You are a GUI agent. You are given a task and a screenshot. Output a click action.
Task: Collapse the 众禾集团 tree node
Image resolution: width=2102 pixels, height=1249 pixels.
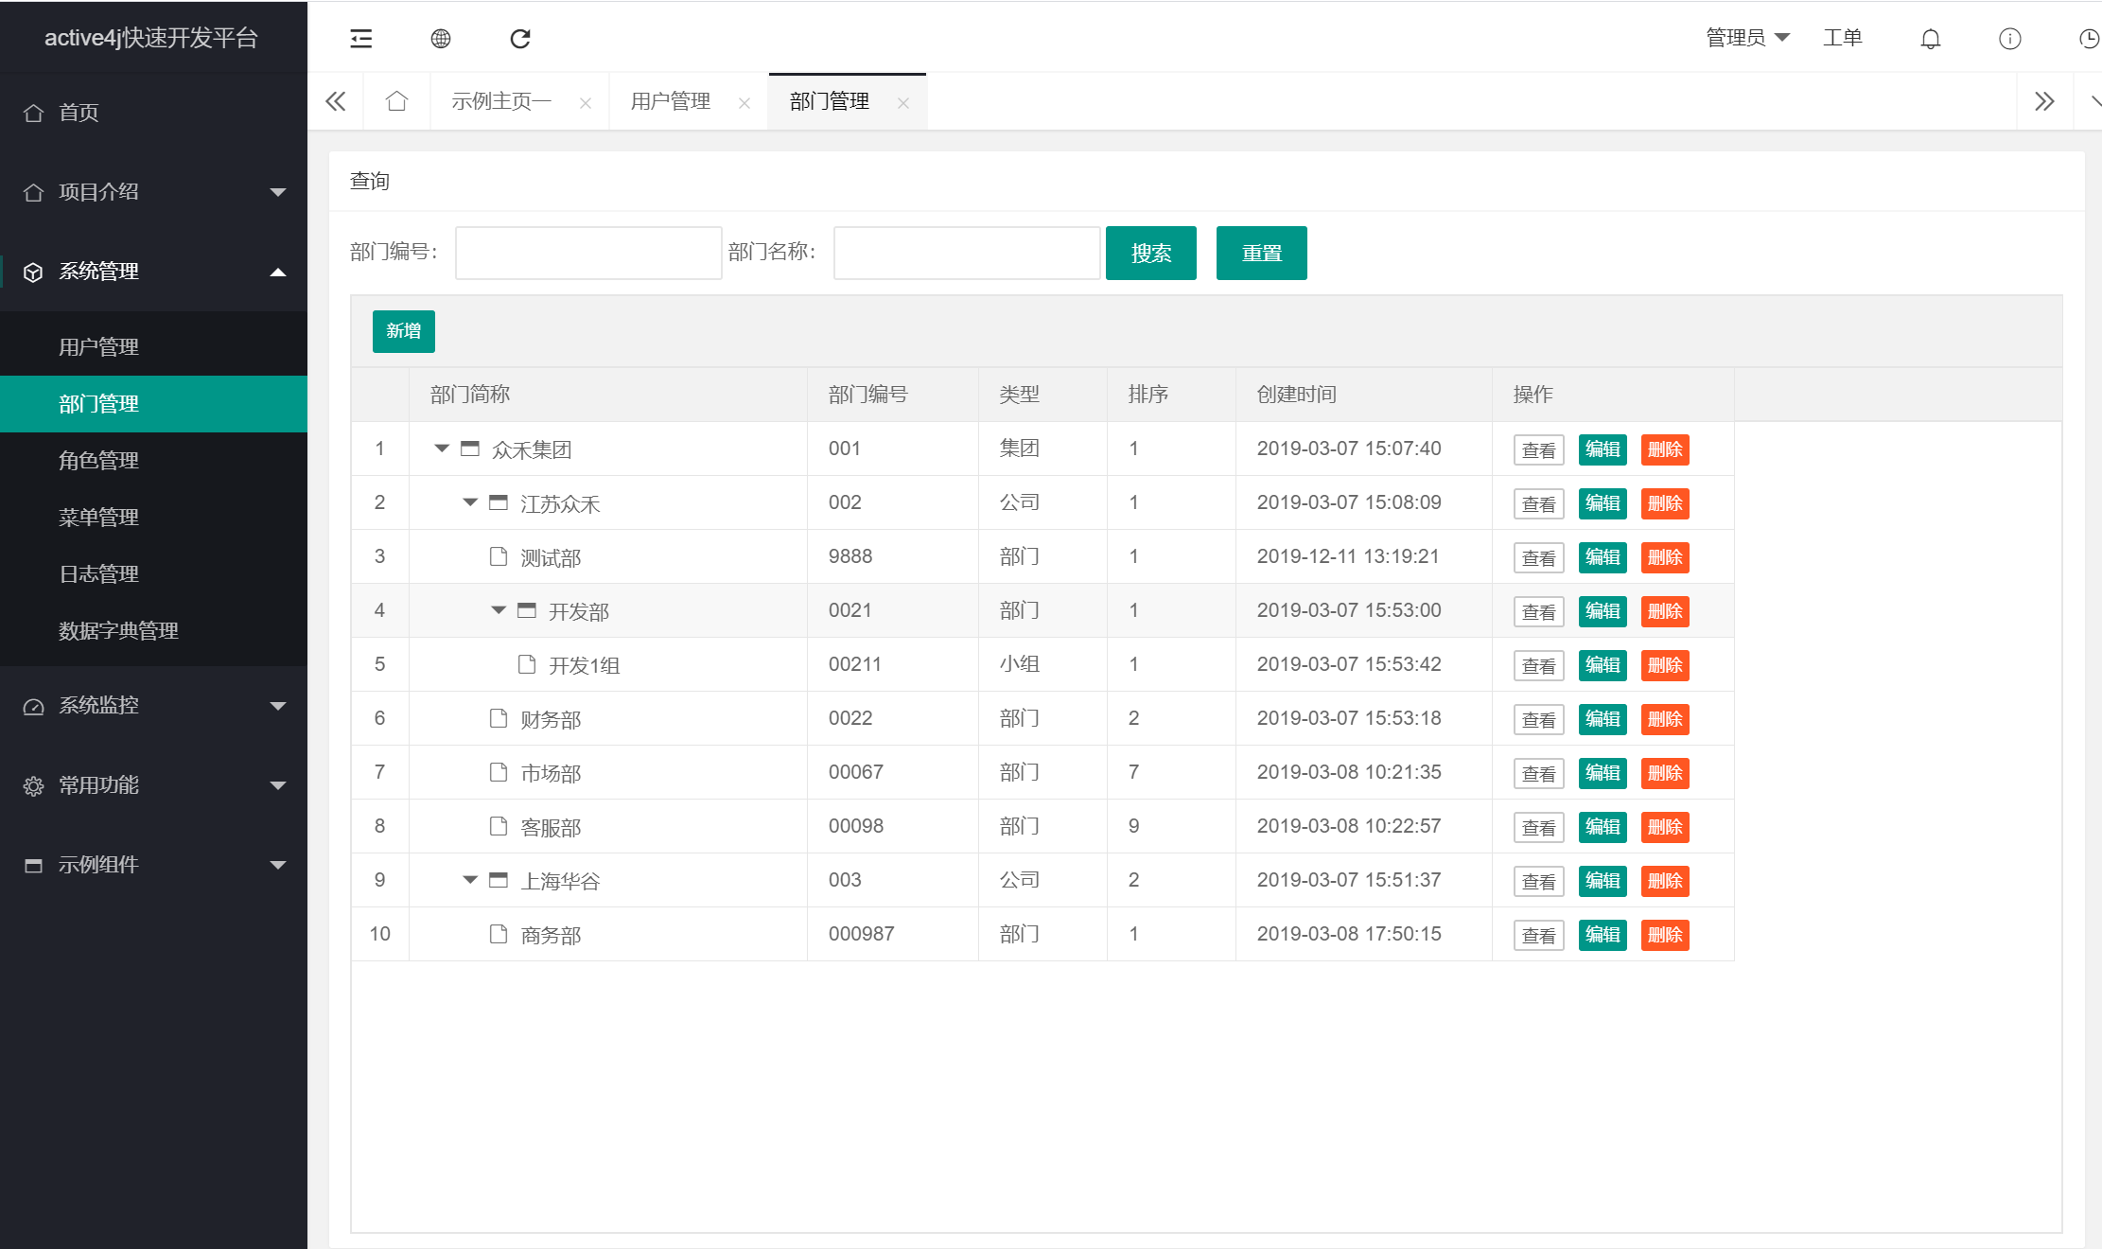click(442, 449)
